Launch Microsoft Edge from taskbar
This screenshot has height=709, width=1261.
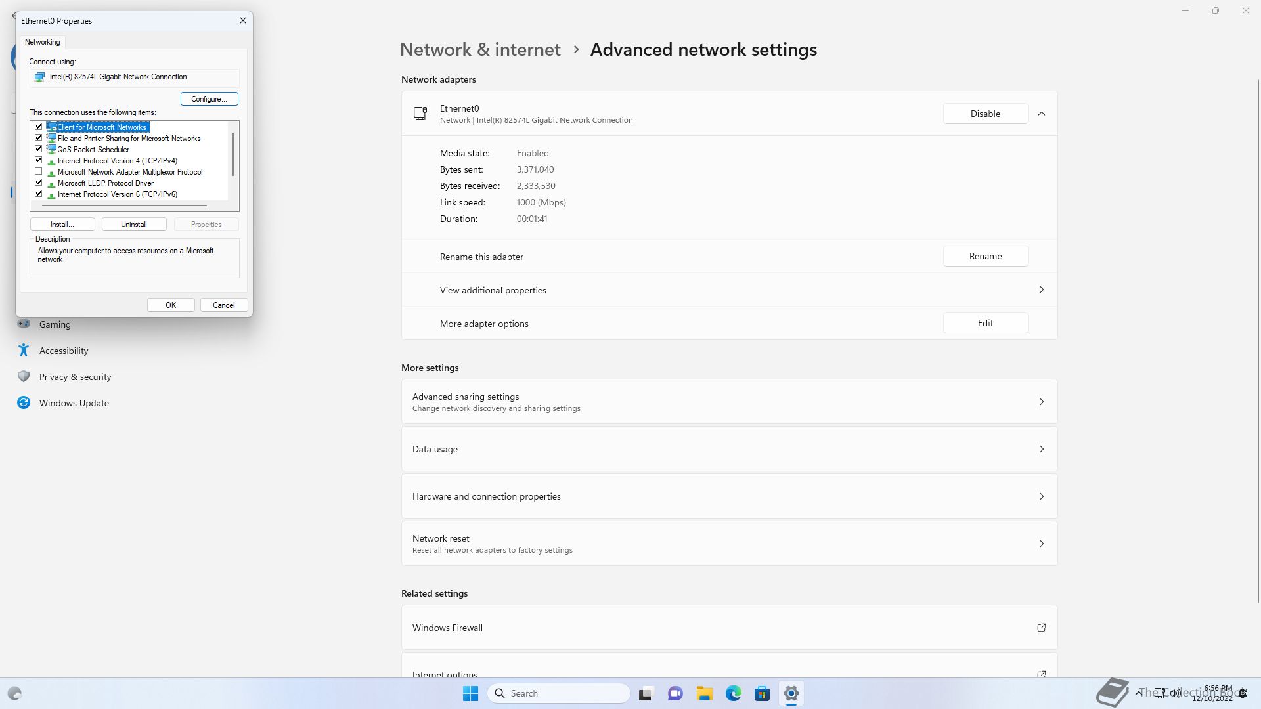click(734, 693)
